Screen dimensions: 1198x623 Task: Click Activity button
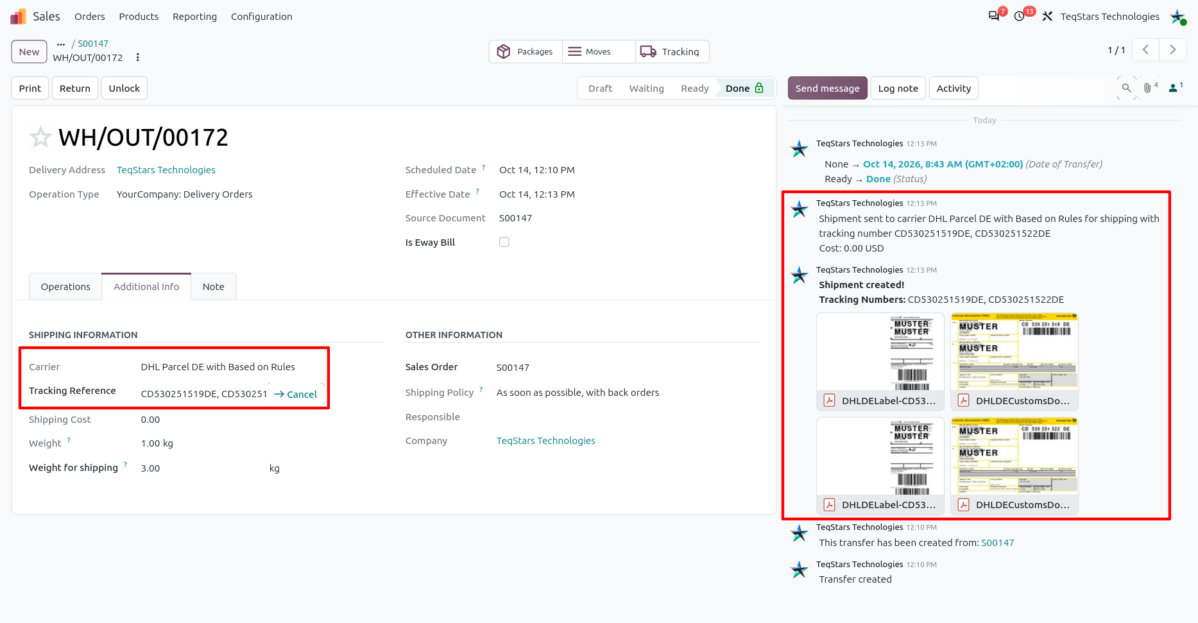click(x=954, y=89)
